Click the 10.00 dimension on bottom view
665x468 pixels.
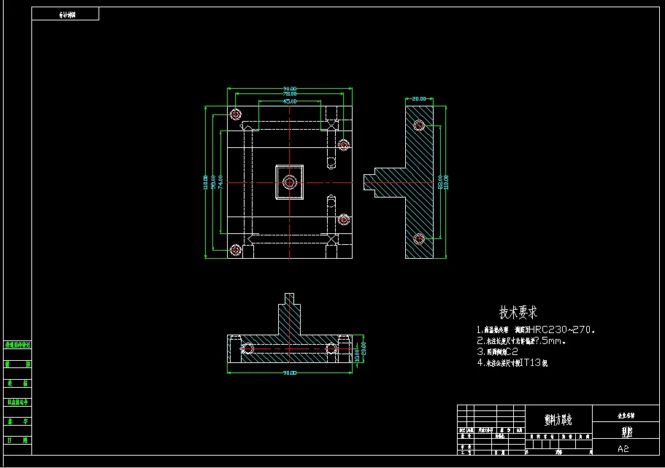[357, 354]
